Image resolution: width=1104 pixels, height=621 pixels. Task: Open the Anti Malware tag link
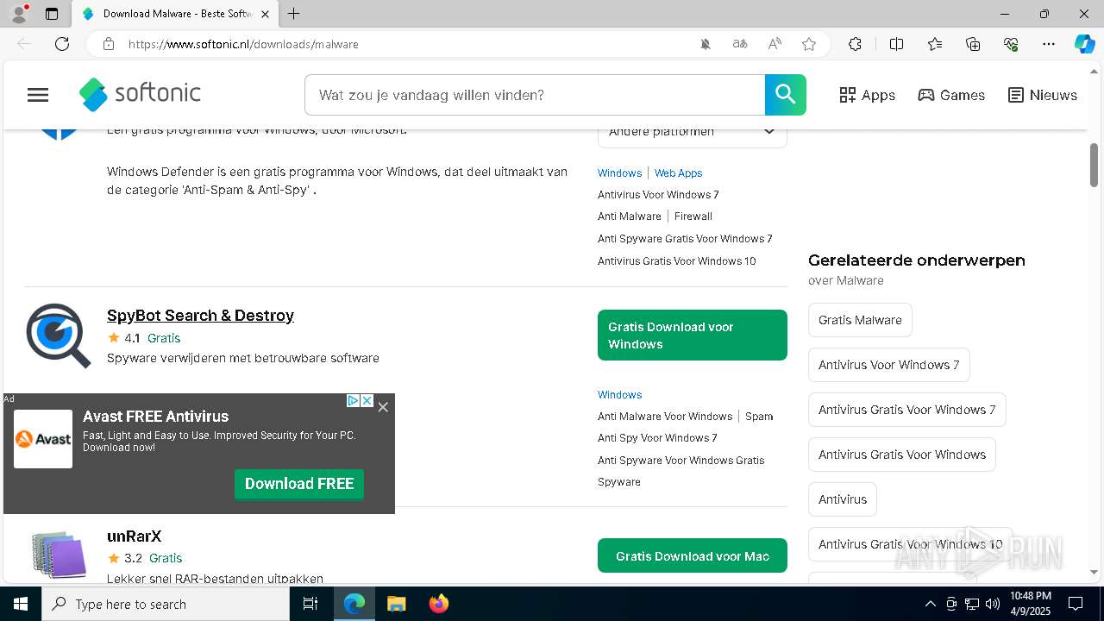[x=630, y=216]
